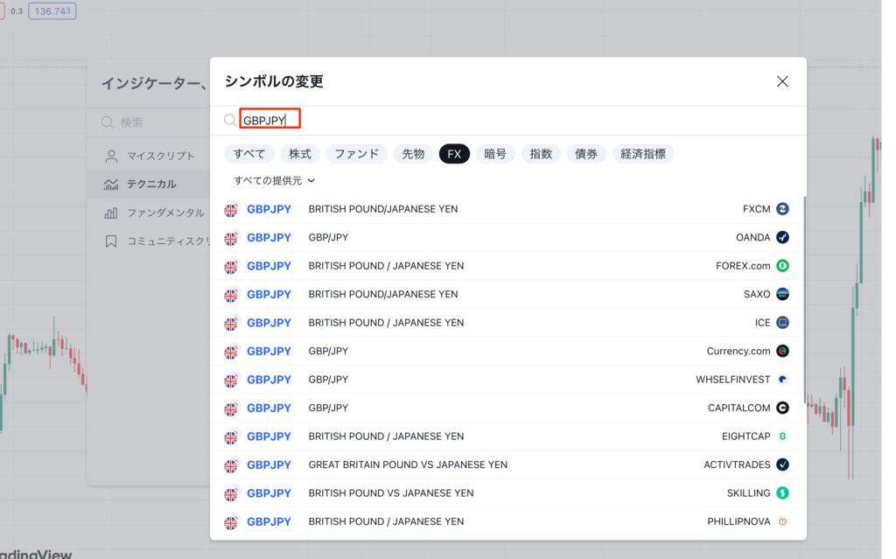Choose GBPJPY from EIGHTCAP
Image resolution: width=896 pixels, height=559 pixels.
(x=507, y=437)
